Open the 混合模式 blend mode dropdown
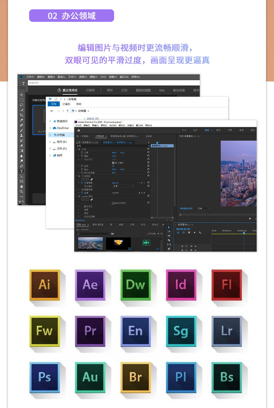Image resolution: width=274 pixels, height=408 pixels. [123, 186]
